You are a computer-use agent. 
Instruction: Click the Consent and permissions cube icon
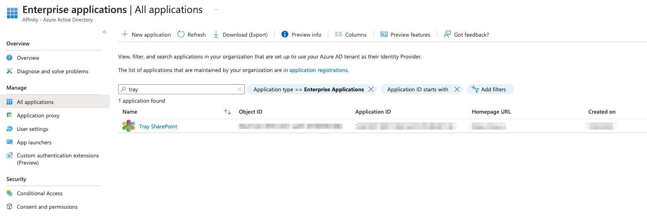tap(10, 207)
